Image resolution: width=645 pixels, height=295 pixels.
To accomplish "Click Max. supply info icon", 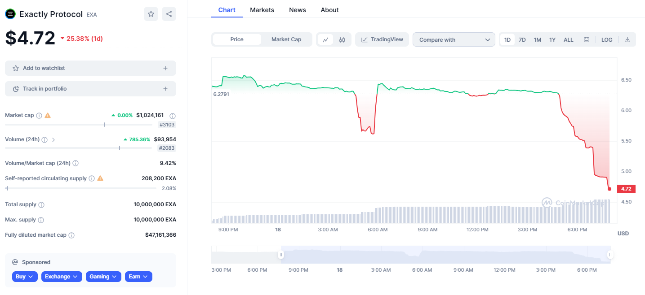I will [x=41, y=220].
